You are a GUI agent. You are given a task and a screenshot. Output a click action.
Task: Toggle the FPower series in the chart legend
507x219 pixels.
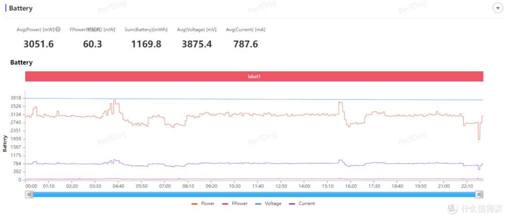(x=235, y=204)
